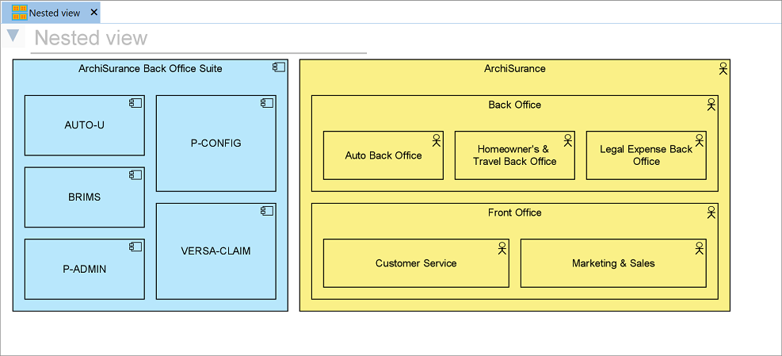Select the ArchiSurance actor container title
Image resolution: width=782 pixels, height=356 pixels.
pyautogui.click(x=514, y=68)
